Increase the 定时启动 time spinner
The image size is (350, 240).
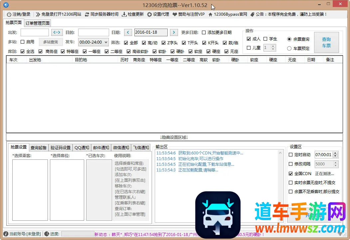click(335, 153)
